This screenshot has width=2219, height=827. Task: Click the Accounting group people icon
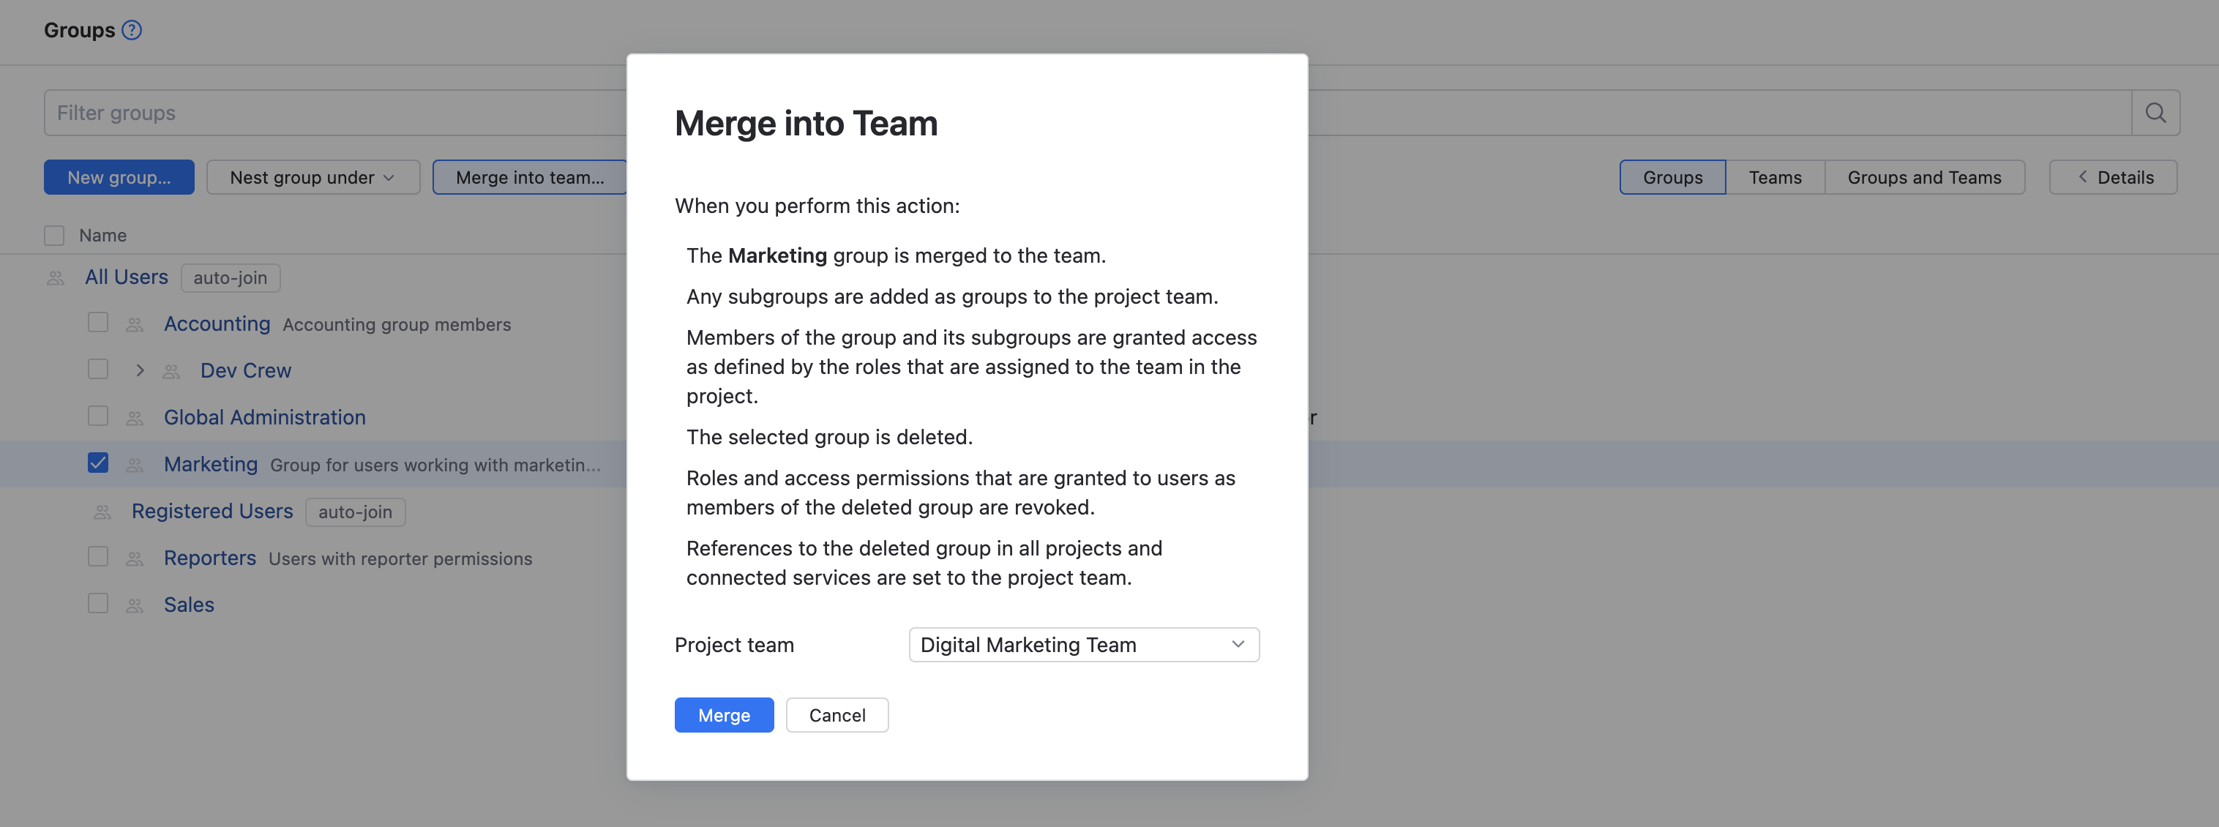coord(135,325)
